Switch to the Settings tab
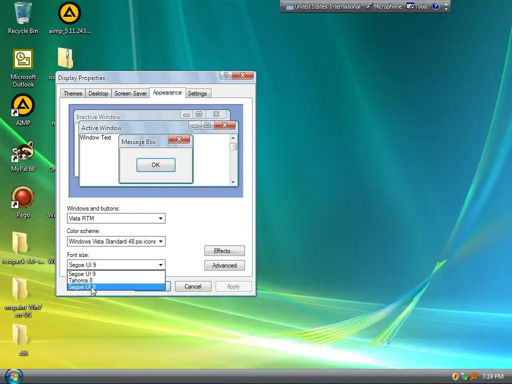 [x=197, y=93]
